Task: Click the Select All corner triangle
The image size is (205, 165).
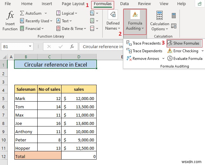Action: (x=5, y=57)
